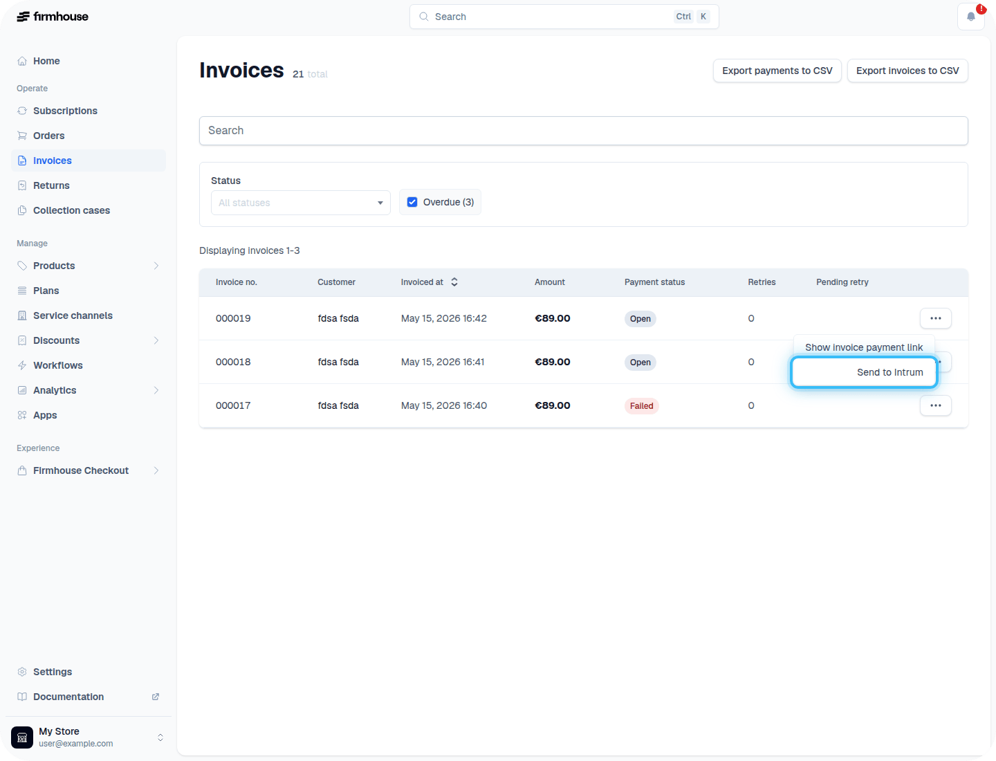Screen dimensions: 996x761
Task: Open the All statuses dropdown
Action: click(301, 203)
